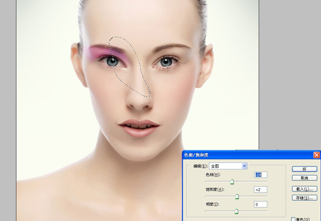
Task: Close the 色相/饱和度 dialog
Action: click(317, 155)
